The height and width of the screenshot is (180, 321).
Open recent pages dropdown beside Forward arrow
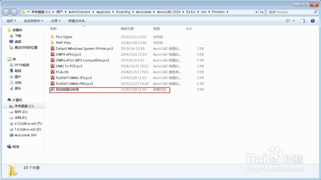19,12
